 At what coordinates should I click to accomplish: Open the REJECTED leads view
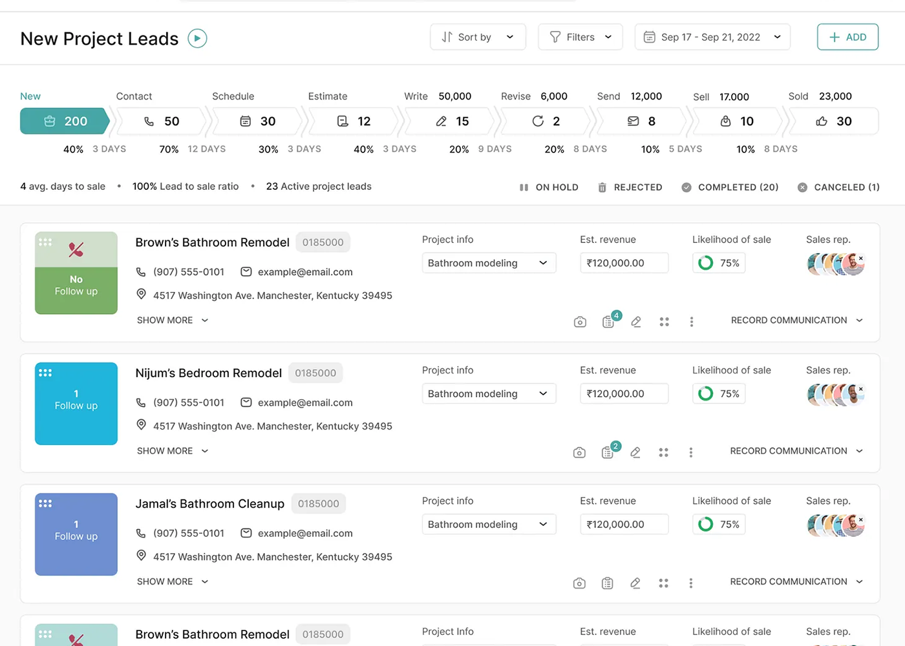pos(630,187)
